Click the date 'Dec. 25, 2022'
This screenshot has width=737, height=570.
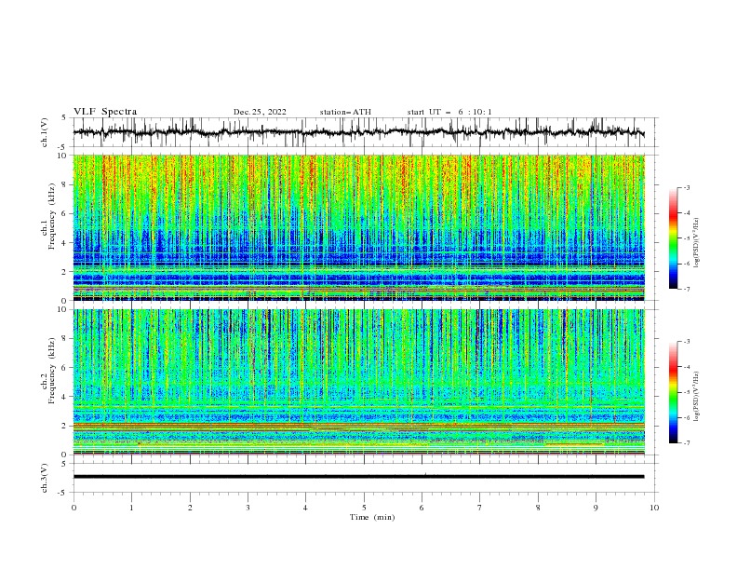tap(260, 112)
